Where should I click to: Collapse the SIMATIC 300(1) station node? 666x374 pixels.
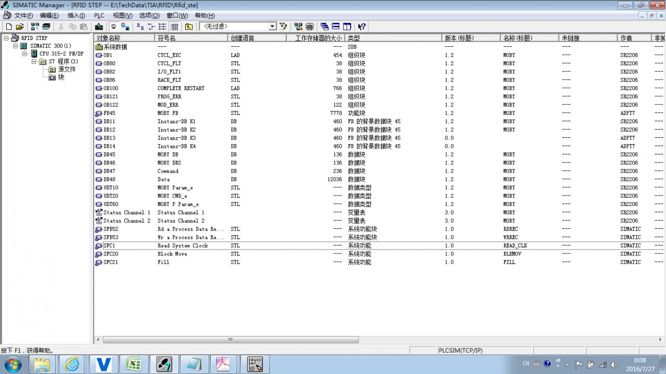coord(16,46)
